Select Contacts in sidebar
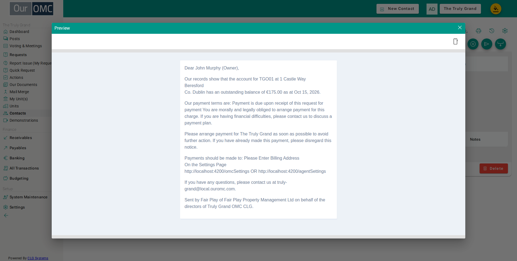Screen dimensions: 517x261 (x=18, y=113)
